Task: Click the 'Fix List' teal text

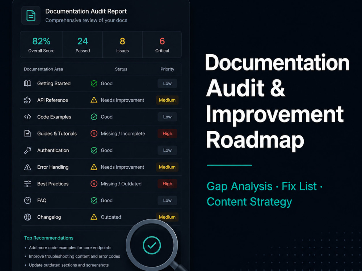Action: 299,186
